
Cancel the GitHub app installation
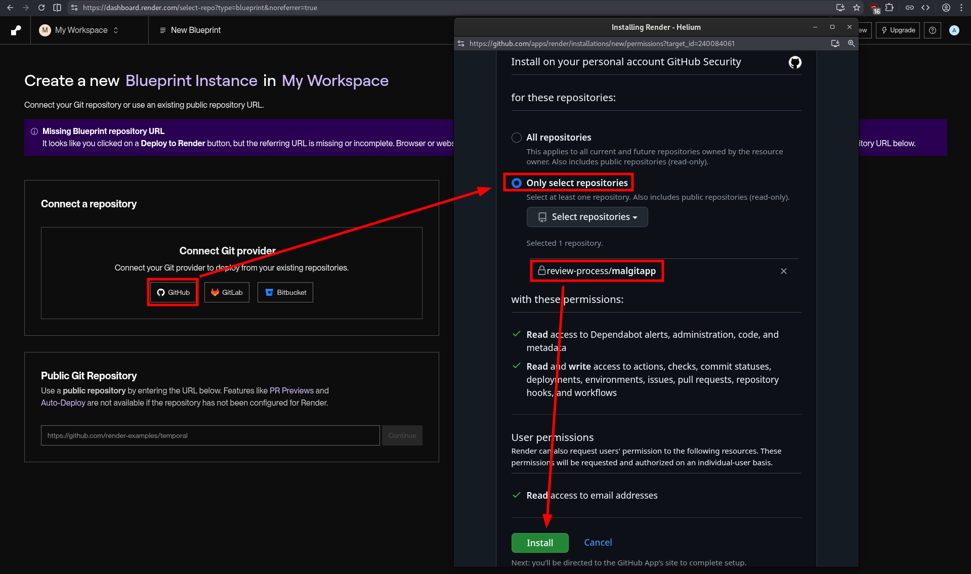coord(598,543)
